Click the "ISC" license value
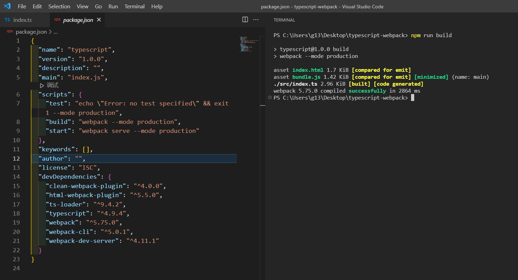This screenshot has width=518, height=280. (88, 168)
